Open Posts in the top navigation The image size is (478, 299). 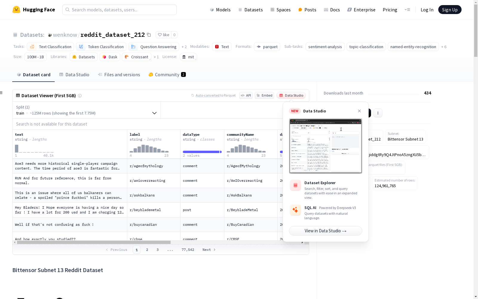coord(307,10)
